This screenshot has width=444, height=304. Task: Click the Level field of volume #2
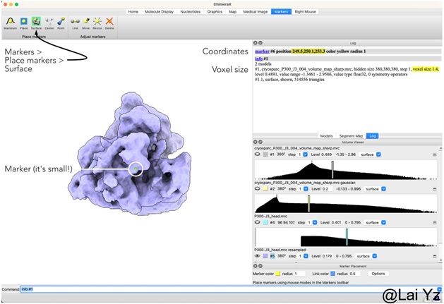coord(328,189)
